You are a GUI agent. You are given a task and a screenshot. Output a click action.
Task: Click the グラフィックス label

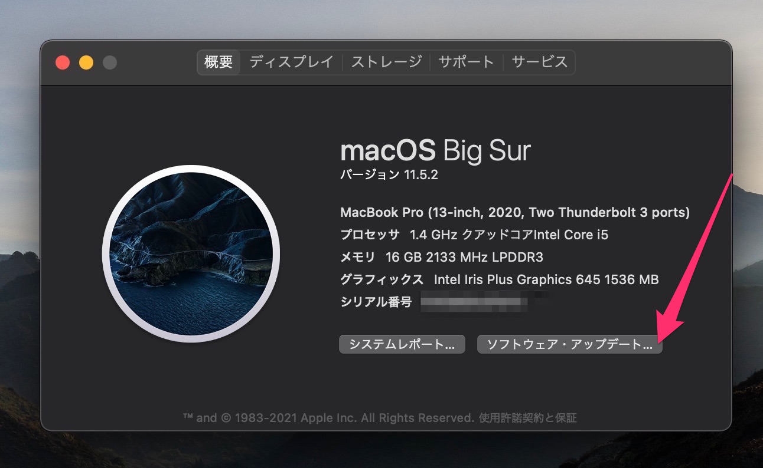[382, 279]
